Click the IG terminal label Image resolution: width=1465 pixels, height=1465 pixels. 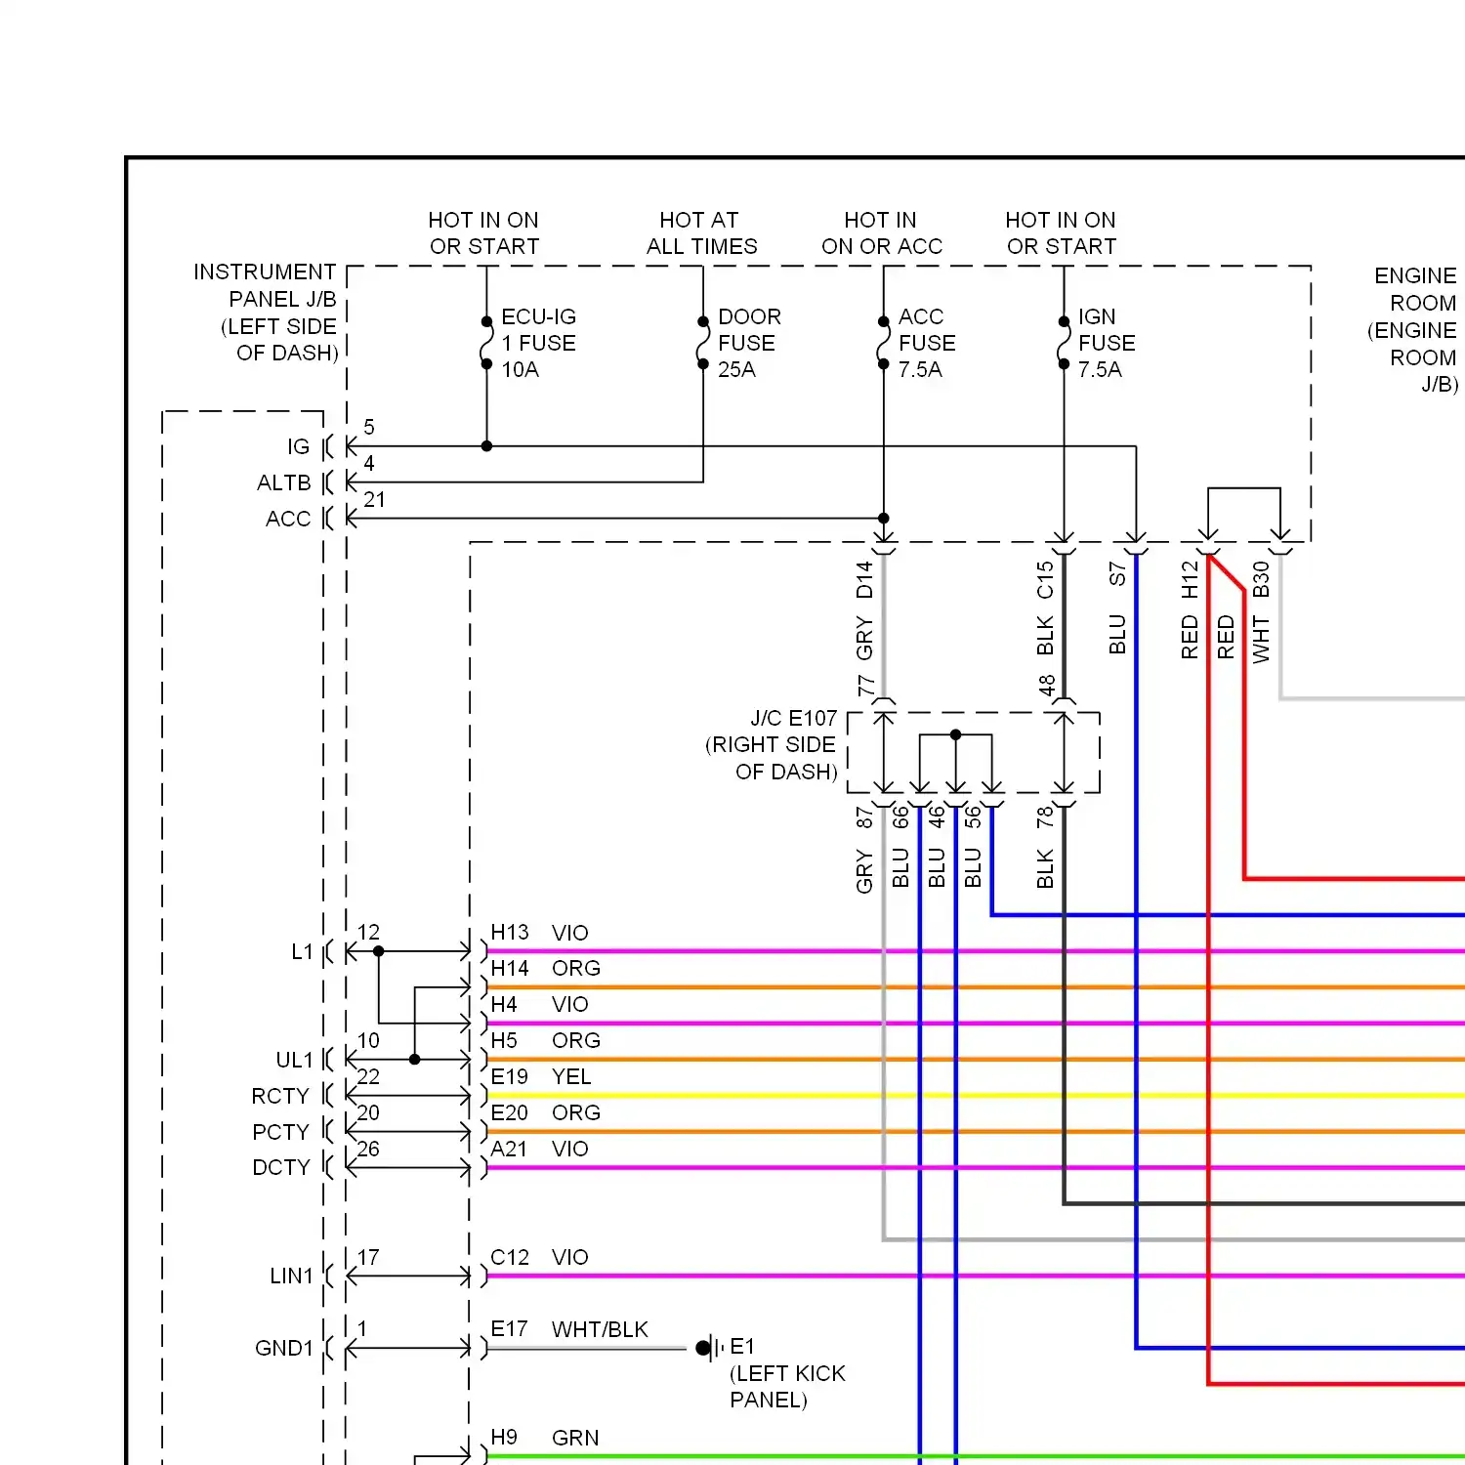click(298, 447)
